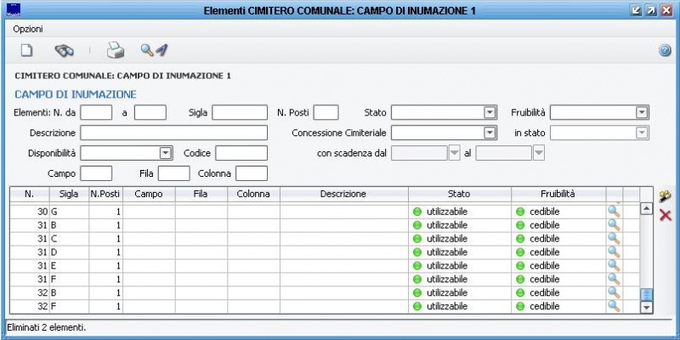
Task: Open the blue help question icon
Action: 665,51
